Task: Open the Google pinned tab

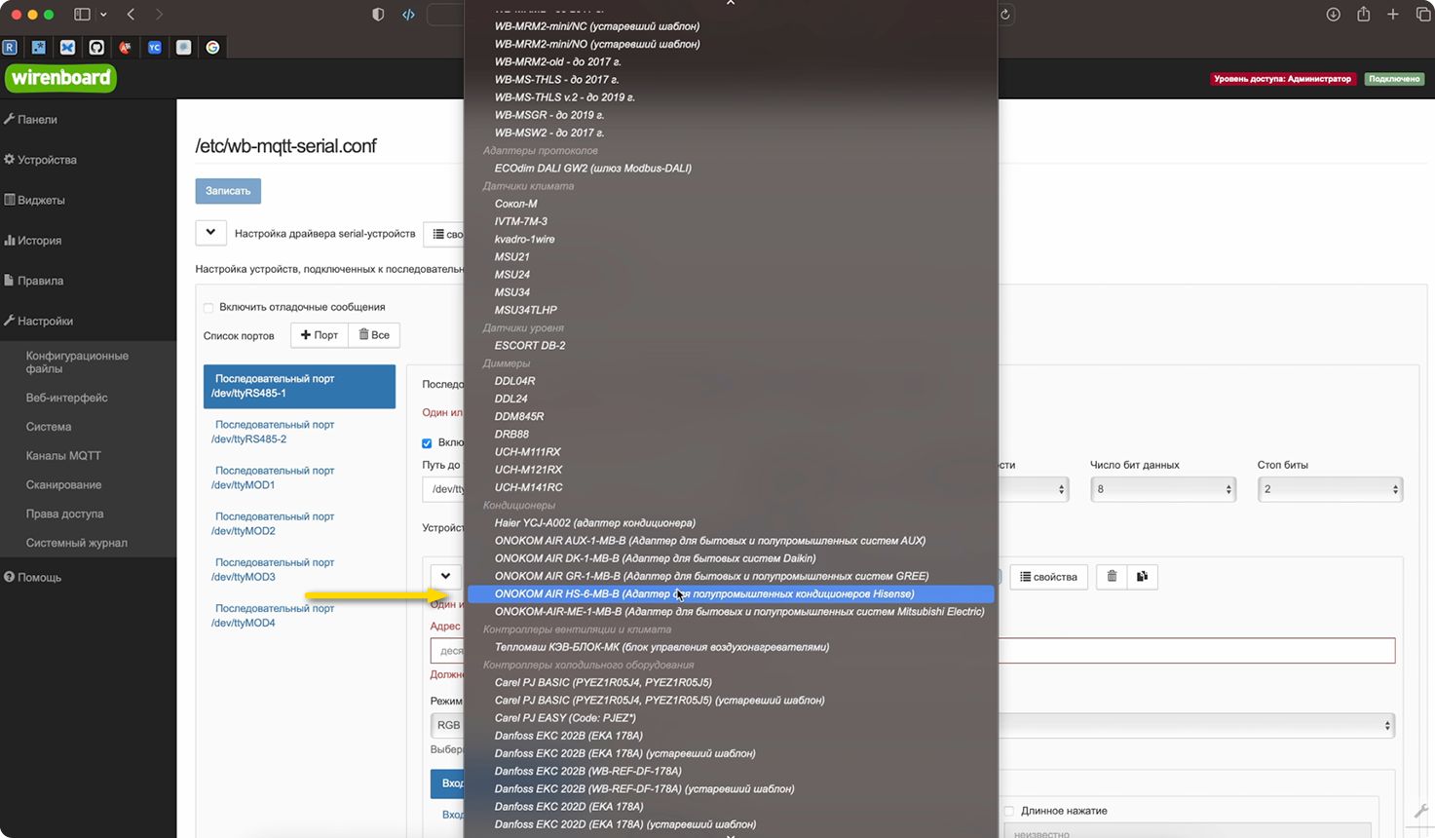Action: (212, 47)
